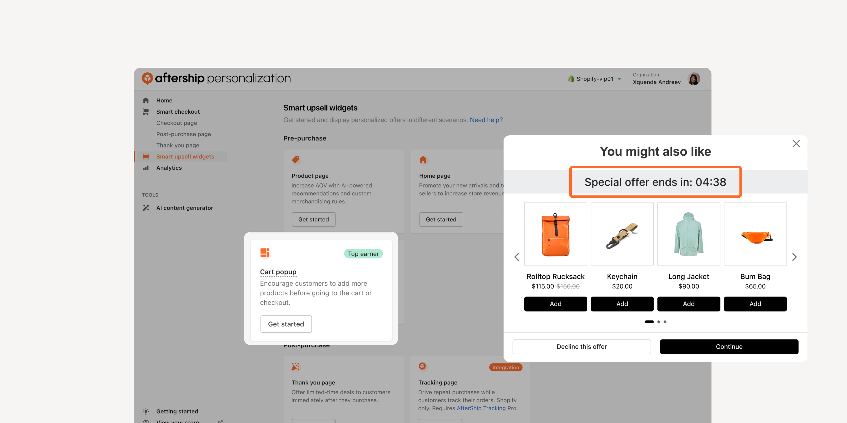Open the AfterShip Tracking link

click(481, 408)
